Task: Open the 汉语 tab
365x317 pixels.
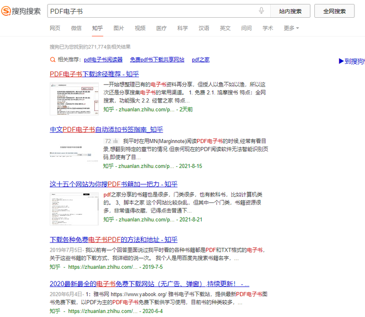Action: [204, 28]
